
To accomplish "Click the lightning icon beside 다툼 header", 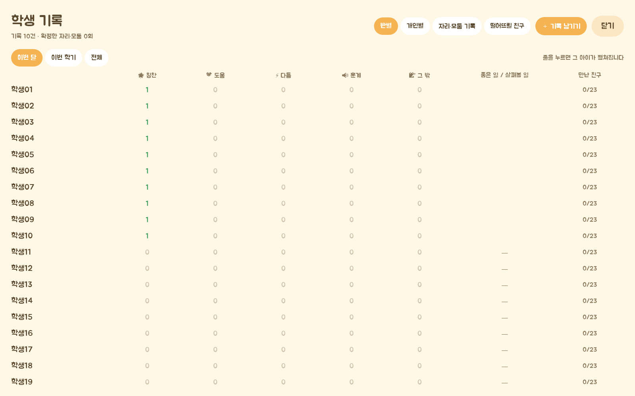I will click(x=277, y=75).
